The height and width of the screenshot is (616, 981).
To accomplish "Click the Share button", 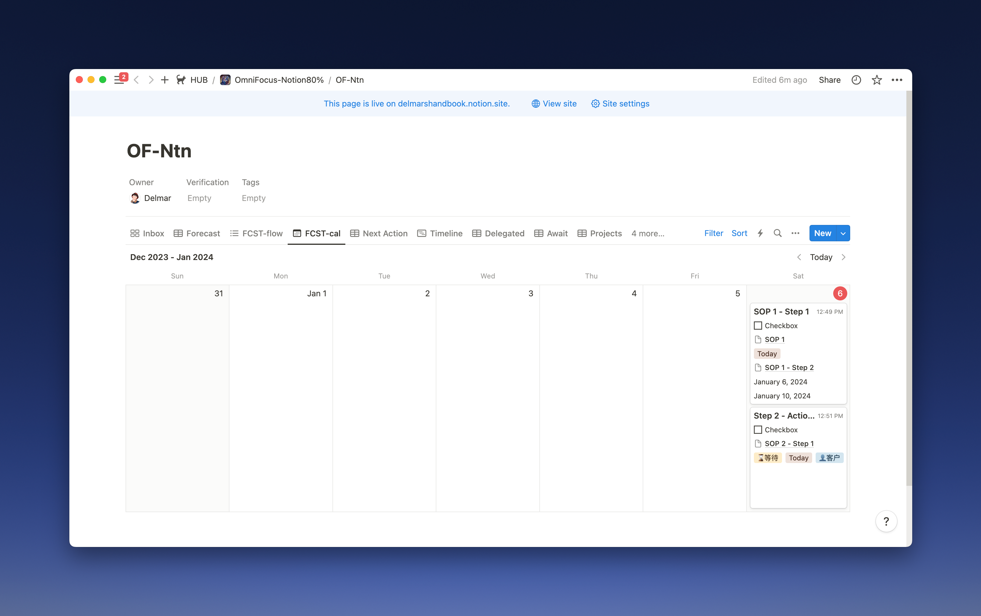I will click(829, 80).
